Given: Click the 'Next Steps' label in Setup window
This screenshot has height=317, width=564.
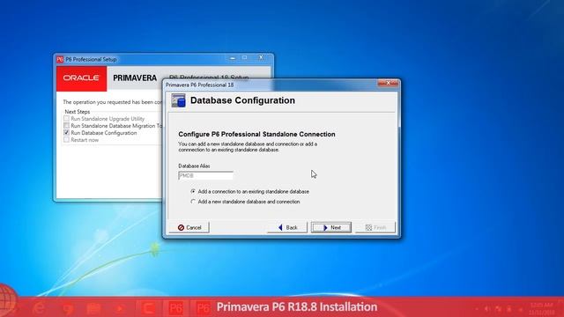Looking at the screenshot, I should [x=78, y=112].
